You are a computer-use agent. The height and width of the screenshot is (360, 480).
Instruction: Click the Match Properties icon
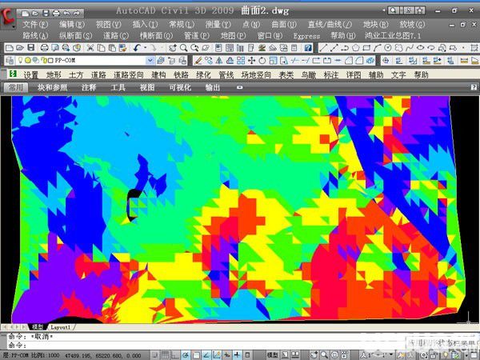point(122,48)
